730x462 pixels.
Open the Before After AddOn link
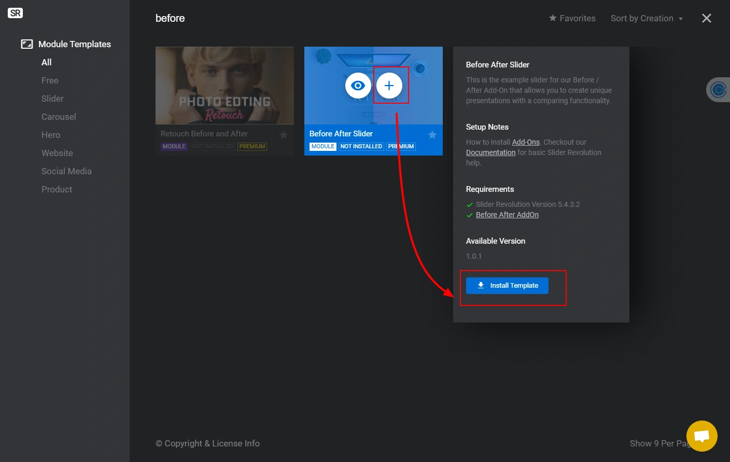(x=507, y=215)
